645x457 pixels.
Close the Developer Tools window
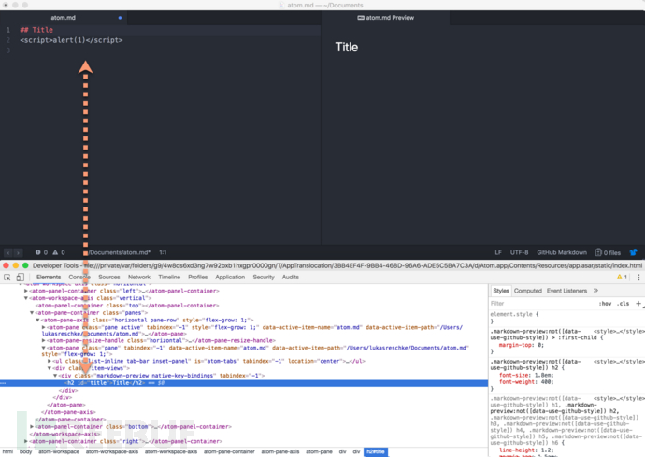tap(6, 265)
